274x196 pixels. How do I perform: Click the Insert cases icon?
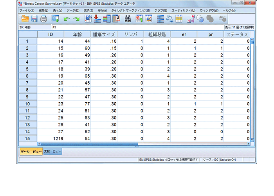(x=139, y=18)
